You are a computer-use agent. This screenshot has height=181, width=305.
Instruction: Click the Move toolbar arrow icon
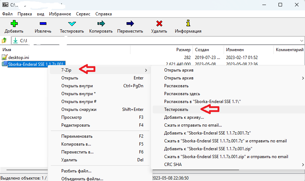(130, 24)
